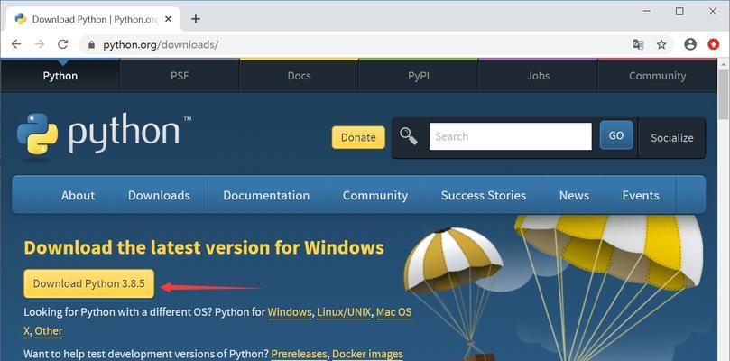Select the Download Python browser tab
The image size is (730, 361).
91,20
